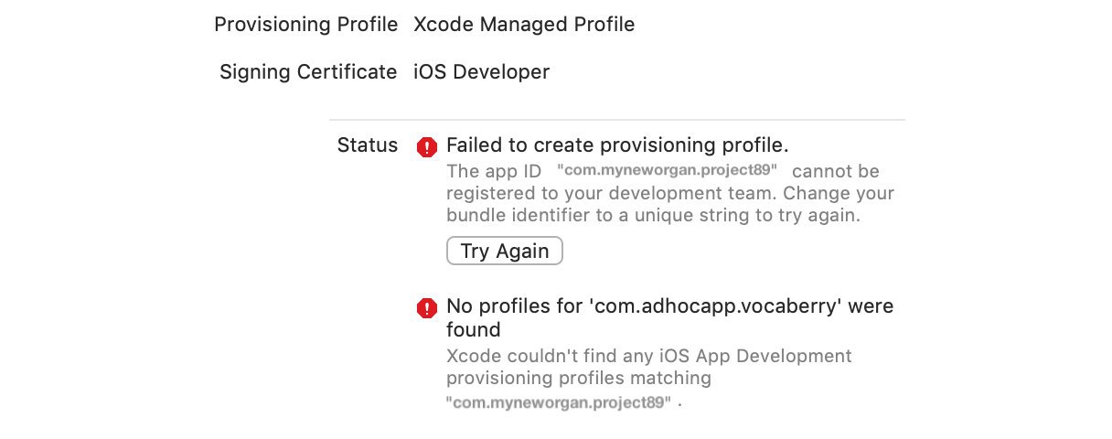
Task: Click the Status label
Action: (368, 145)
